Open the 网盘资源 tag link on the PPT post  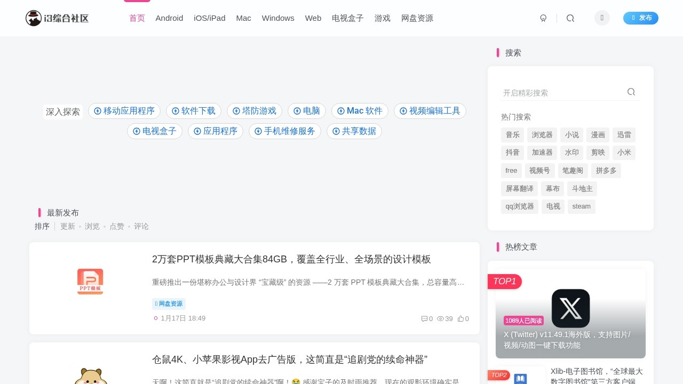point(169,303)
